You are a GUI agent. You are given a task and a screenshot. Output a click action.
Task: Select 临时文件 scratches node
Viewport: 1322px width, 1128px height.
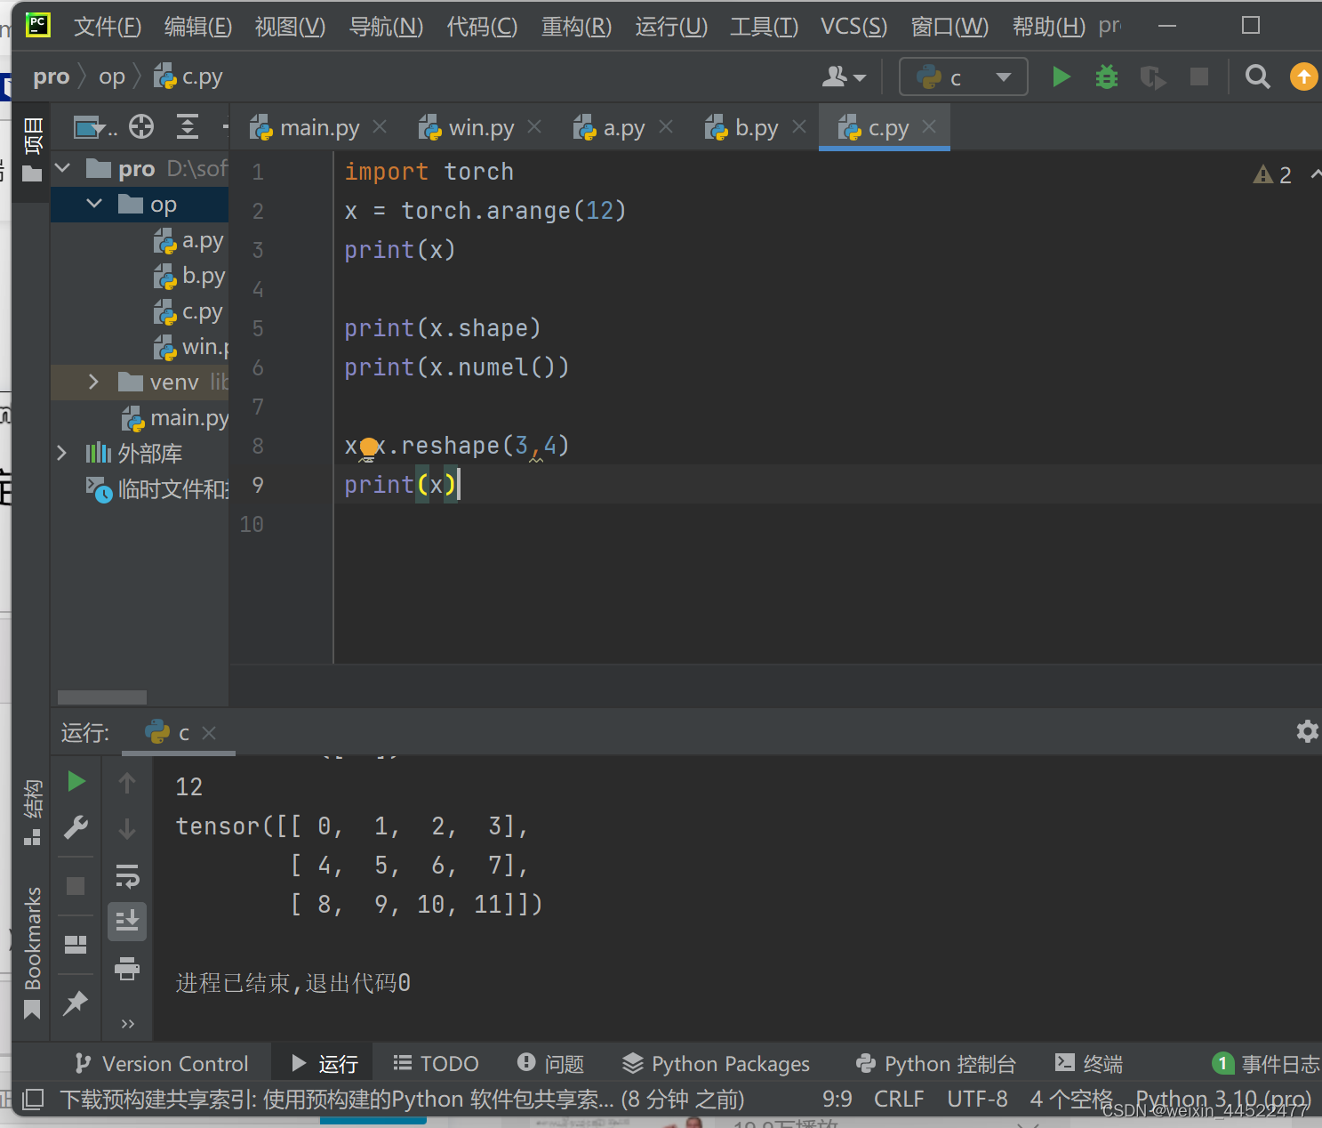[x=157, y=489]
